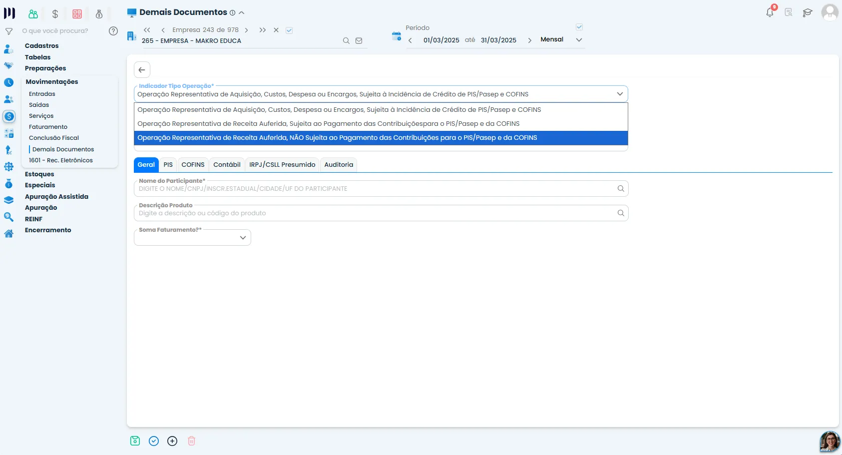Viewport: 842px width, 455px height.
Task: Click the X beside company navigation
Action: pos(276,30)
